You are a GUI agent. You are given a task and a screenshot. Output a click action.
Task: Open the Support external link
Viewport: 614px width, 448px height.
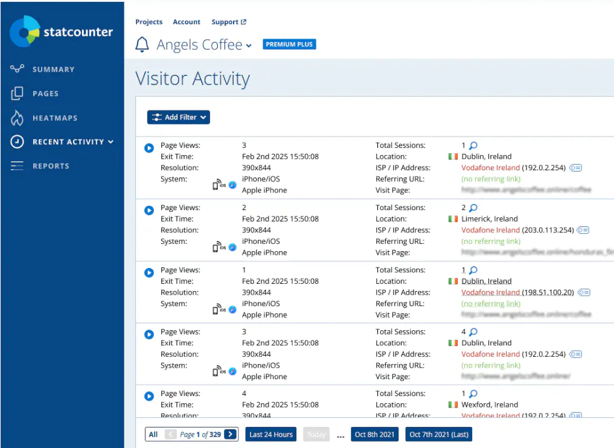[229, 22]
